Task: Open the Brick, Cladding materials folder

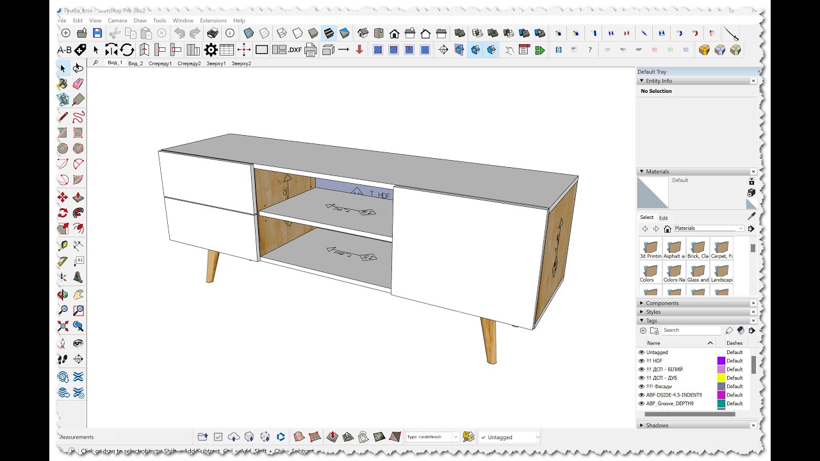Action: point(698,249)
